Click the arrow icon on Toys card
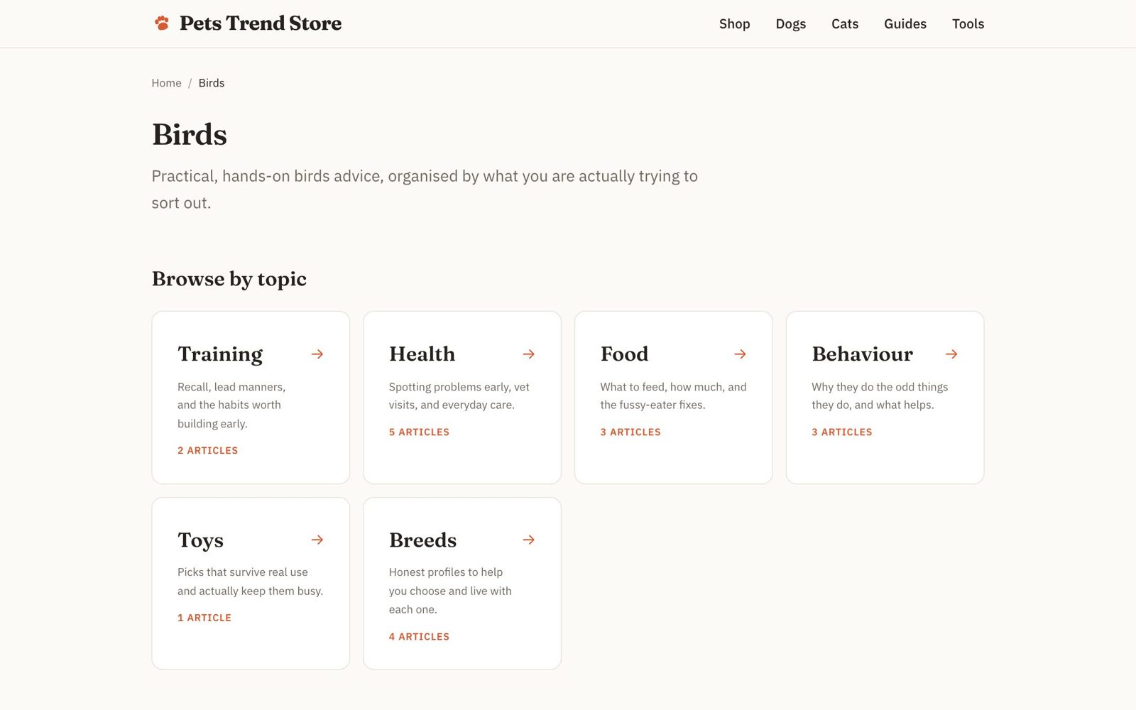This screenshot has height=710, width=1136. pos(317,540)
